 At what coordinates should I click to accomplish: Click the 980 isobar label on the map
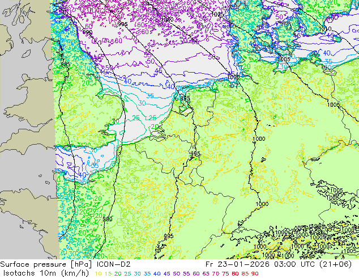tap(108, 220)
